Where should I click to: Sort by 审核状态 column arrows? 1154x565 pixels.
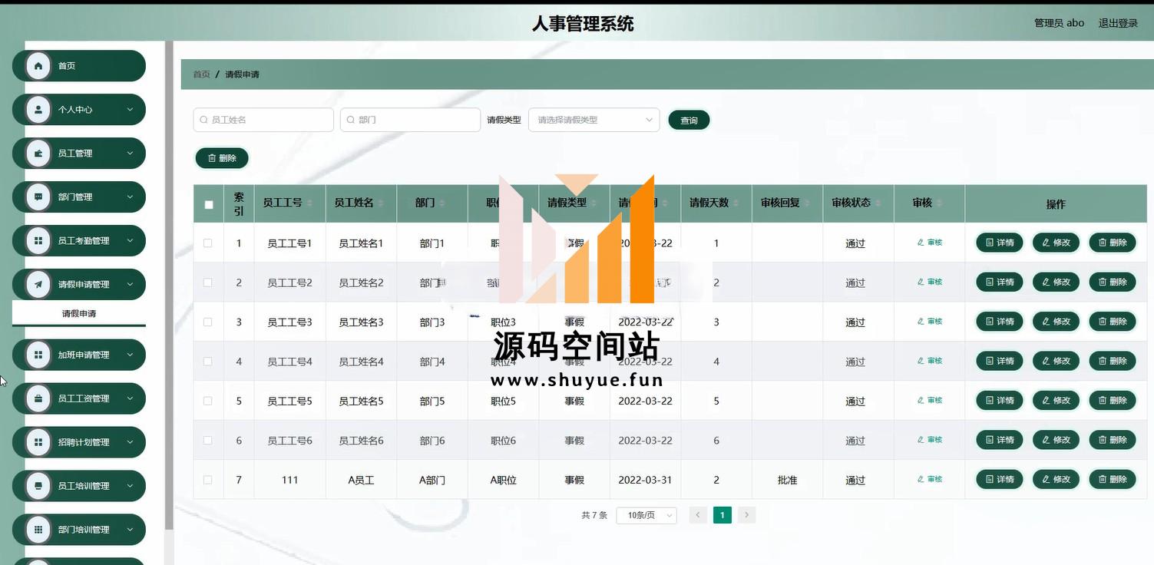[x=878, y=203]
